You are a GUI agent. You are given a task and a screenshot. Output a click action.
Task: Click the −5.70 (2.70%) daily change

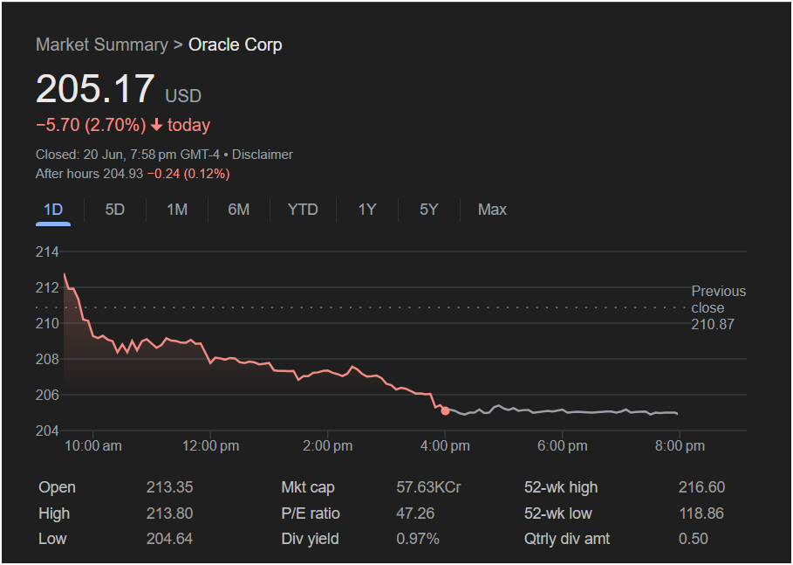91,125
